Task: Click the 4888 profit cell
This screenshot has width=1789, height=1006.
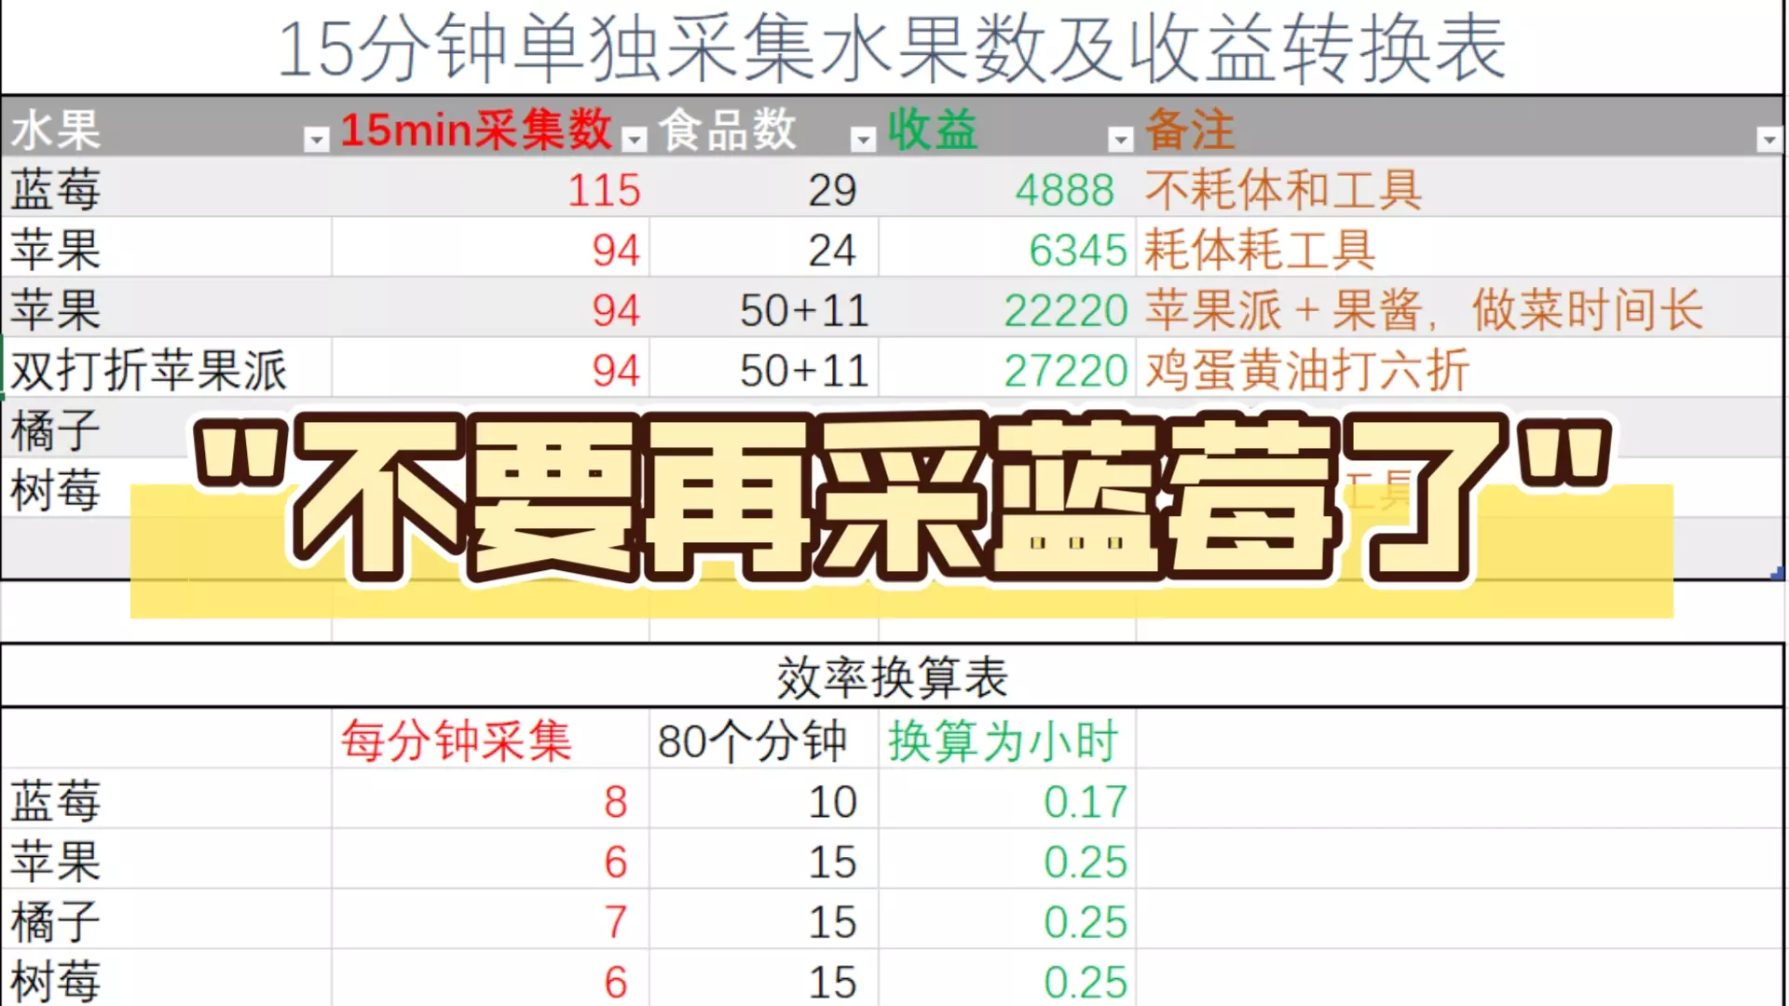Action: coord(1064,190)
